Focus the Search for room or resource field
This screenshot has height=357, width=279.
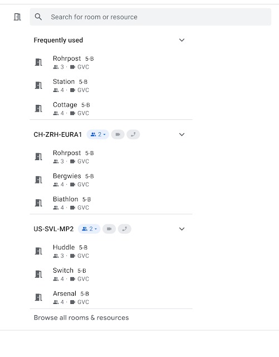pyautogui.click(x=150, y=17)
